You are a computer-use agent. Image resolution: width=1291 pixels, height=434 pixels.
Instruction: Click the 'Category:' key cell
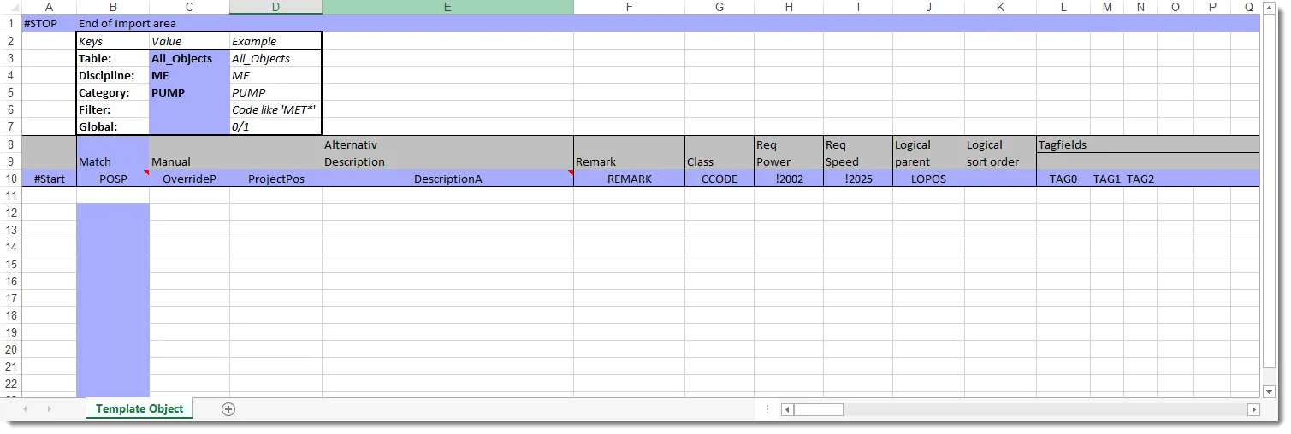point(113,92)
